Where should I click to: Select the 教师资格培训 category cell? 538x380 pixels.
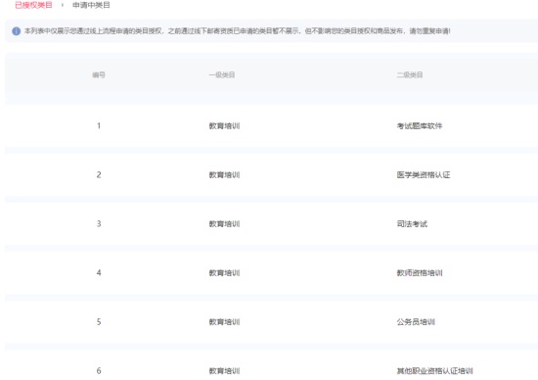[x=420, y=273]
